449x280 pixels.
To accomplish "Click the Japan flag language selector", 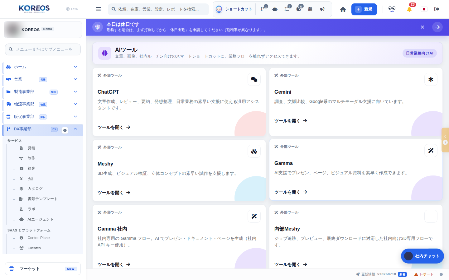I will (x=424, y=9).
